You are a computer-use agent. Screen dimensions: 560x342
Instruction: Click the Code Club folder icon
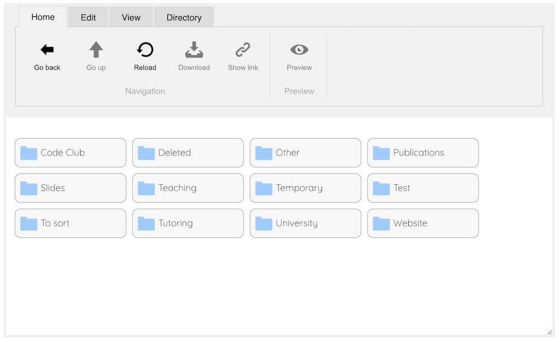coord(29,153)
